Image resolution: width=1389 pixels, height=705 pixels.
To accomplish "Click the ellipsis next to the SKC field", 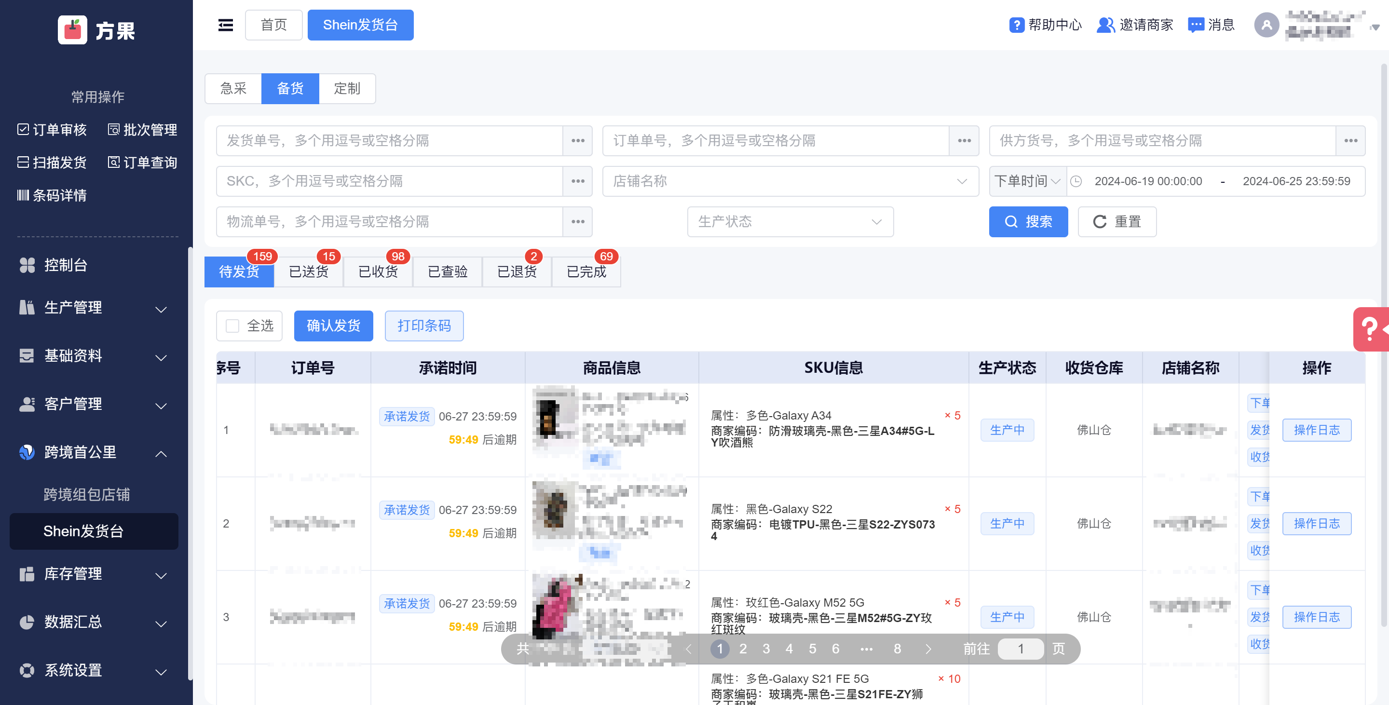I will tap(577, 181).
